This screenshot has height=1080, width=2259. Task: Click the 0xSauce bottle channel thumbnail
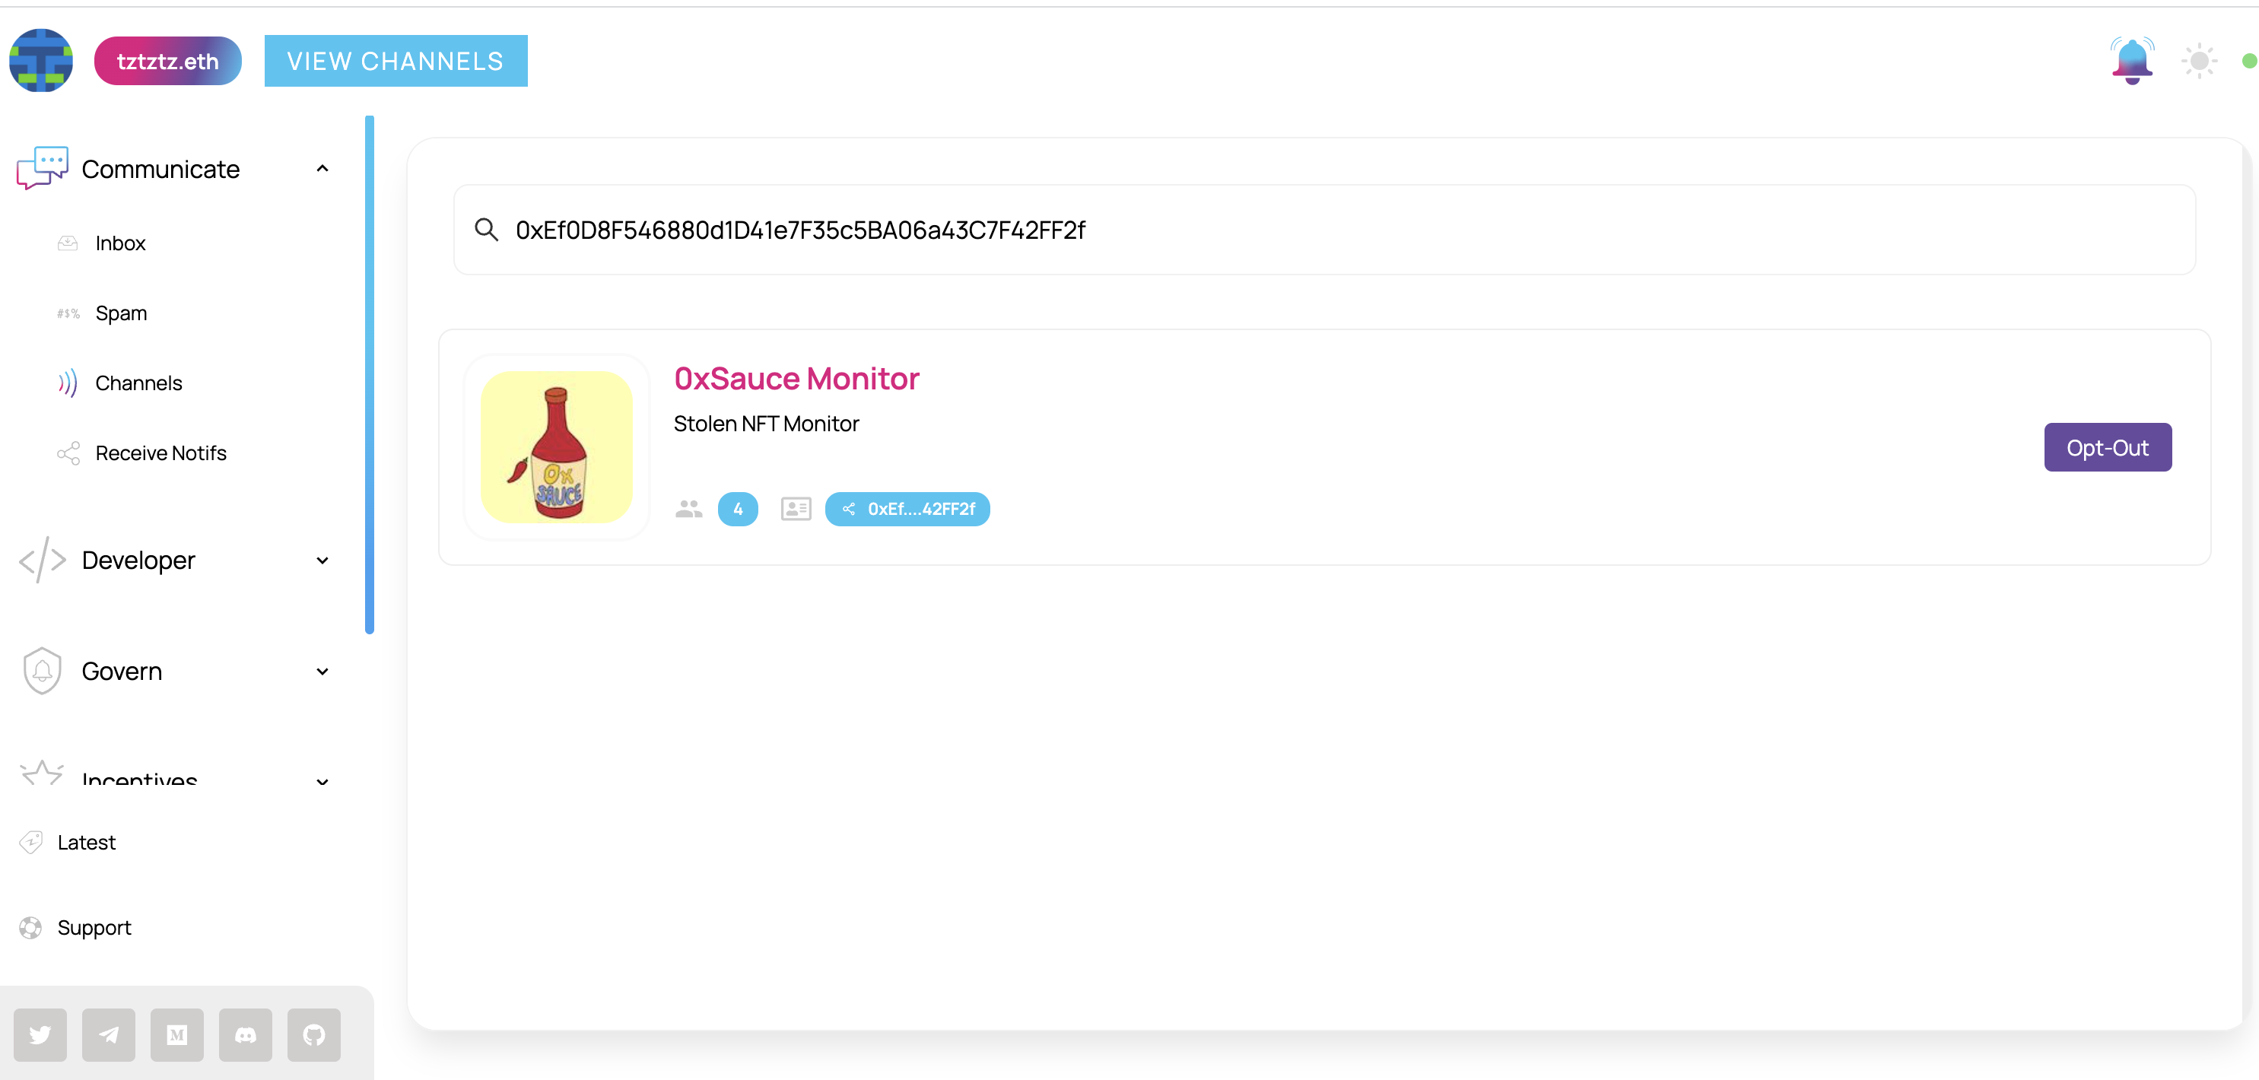click(557, 447)
